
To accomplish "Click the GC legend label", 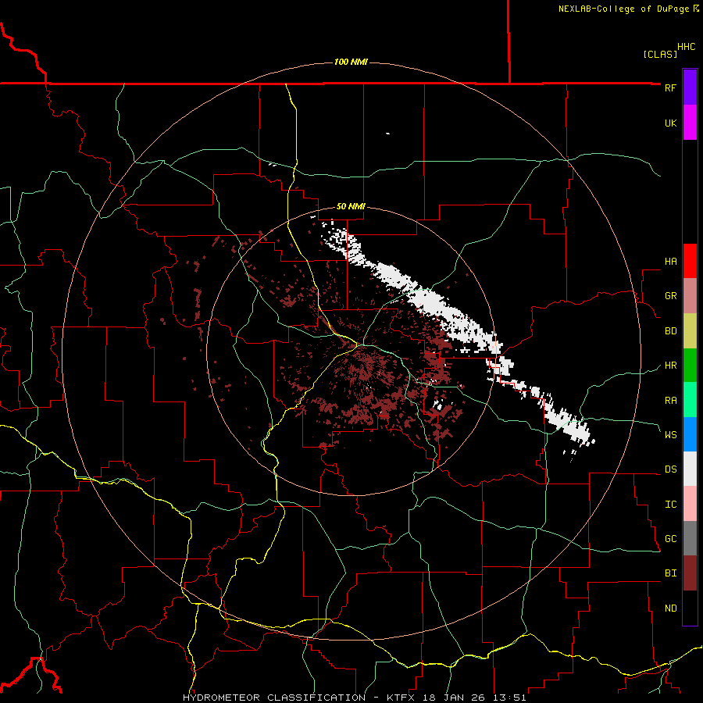I will coord(670,538).
